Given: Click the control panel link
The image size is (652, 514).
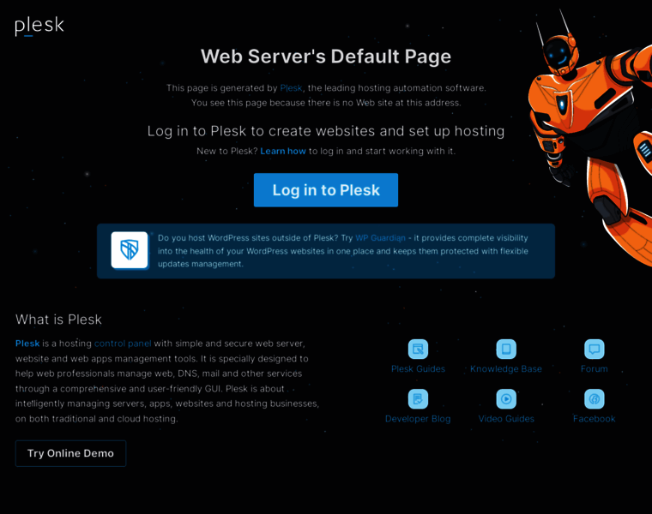Looking at the screenshot, I should point(123,344).
